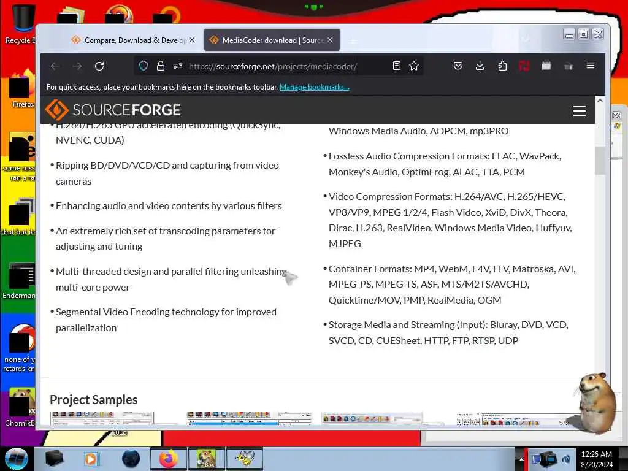The image size is (628, 471).
Task: Click the media player taskbar icon
Action: pos(91,459)
